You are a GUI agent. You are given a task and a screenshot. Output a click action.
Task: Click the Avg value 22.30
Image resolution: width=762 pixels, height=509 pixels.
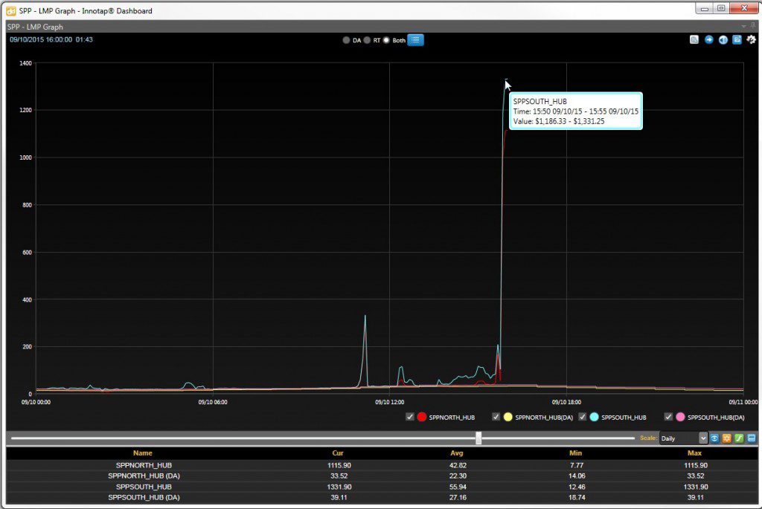[458, 476]
